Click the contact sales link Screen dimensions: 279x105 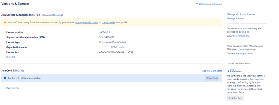pos(108,22)
